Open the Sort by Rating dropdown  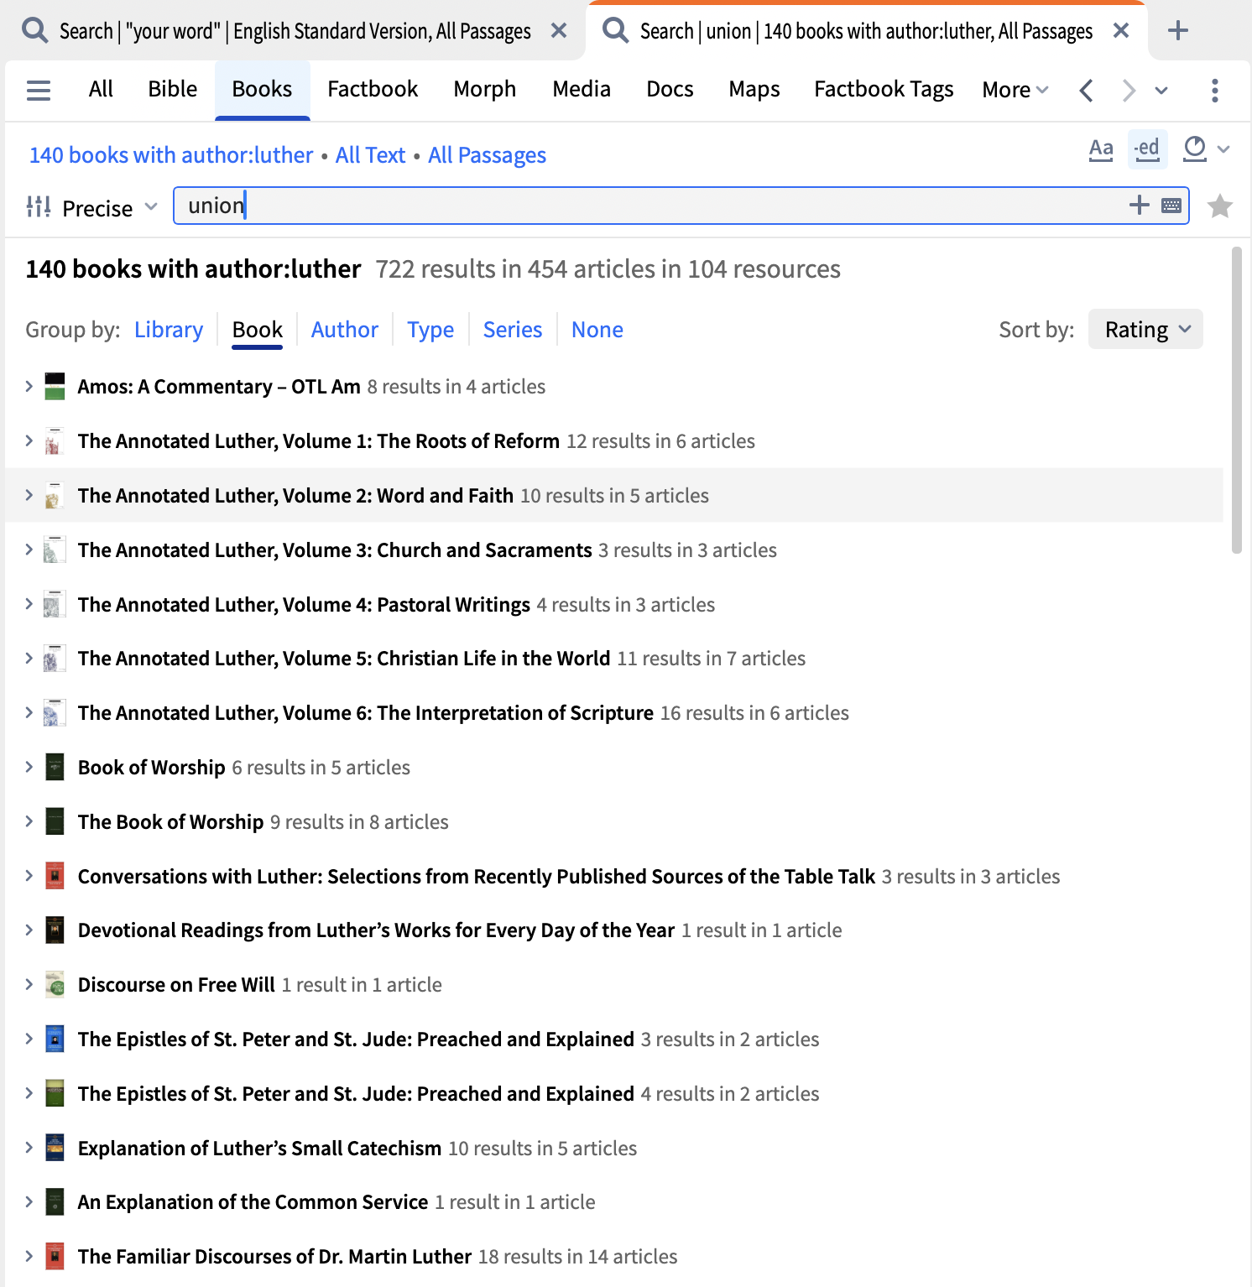point(1145,330)
